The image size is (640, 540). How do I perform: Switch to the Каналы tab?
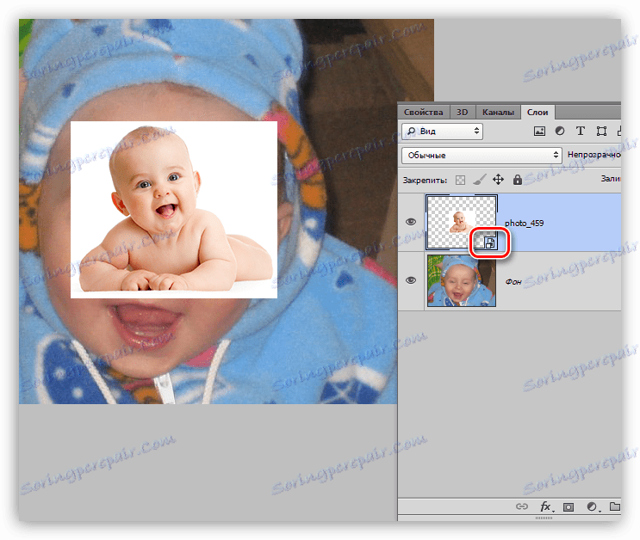click(498, 112)
